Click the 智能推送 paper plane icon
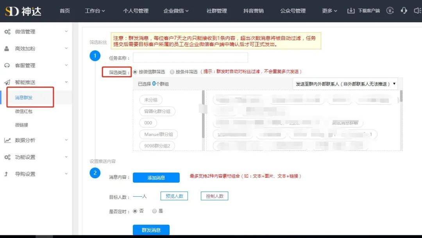The width and height of the screenshot is (422, 238). coord(7,82)
